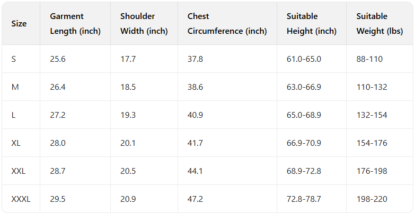Viewport: 415px width, 214px height.
Task: Select the Garment Length column header
Action: [x=75, y=24]
